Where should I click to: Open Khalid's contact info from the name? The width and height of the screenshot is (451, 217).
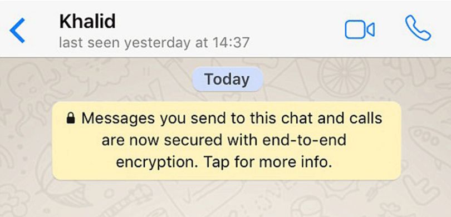click(87, 21)
